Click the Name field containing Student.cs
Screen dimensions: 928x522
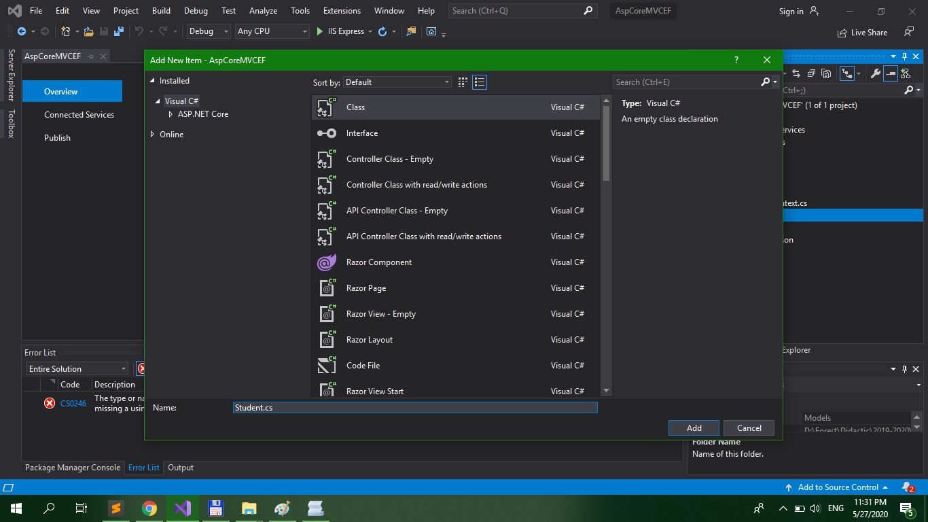pyautogui.click(x=414, y=408)
